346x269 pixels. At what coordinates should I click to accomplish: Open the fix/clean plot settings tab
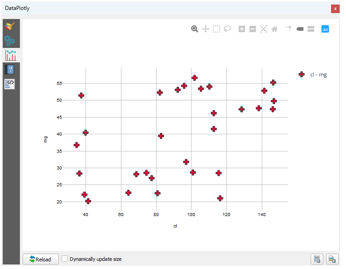(10, 26)
